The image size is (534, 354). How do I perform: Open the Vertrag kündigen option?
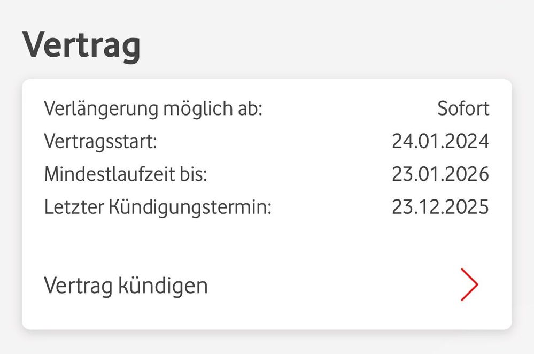click(126, 286)
